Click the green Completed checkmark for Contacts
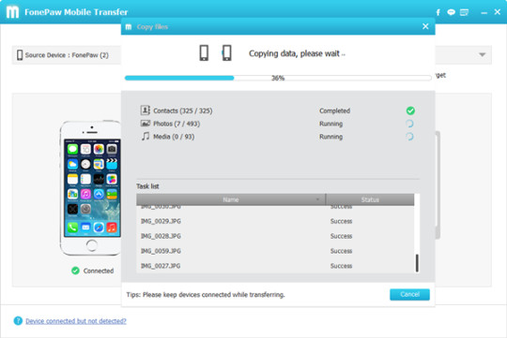This screenshot has height=338, width=507. tap(410, 110)
